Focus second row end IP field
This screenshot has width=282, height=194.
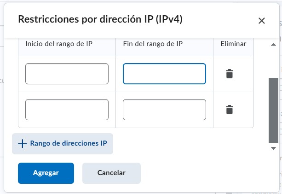(164, 110)
